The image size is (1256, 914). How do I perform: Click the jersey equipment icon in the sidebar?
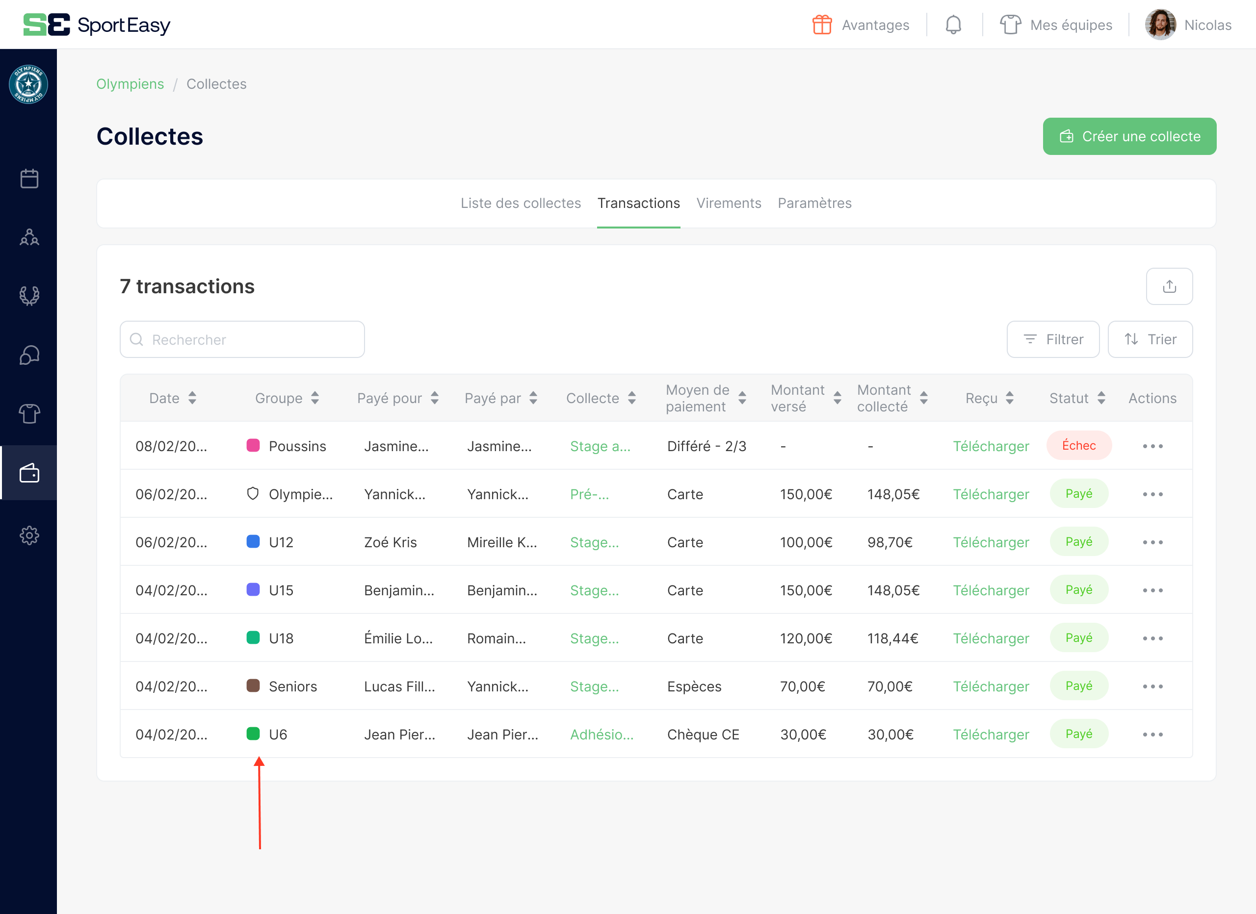click(29, 413)
